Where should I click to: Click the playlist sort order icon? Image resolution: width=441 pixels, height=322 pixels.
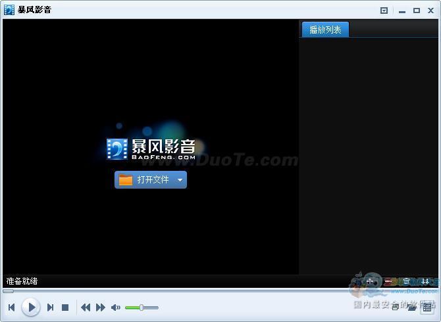pyautogui.click(x=425, y=281)
